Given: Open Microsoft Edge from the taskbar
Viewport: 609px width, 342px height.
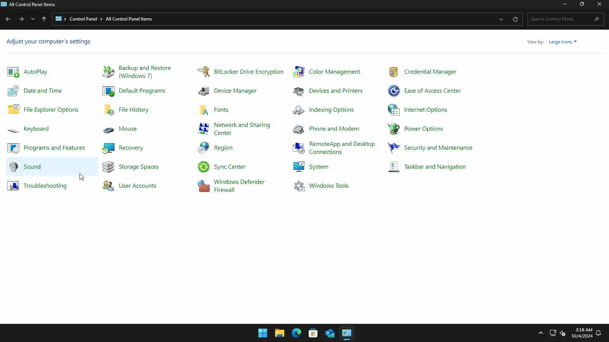Looking at the screenshot, I should pyautogui.click(x=297, y=333).
